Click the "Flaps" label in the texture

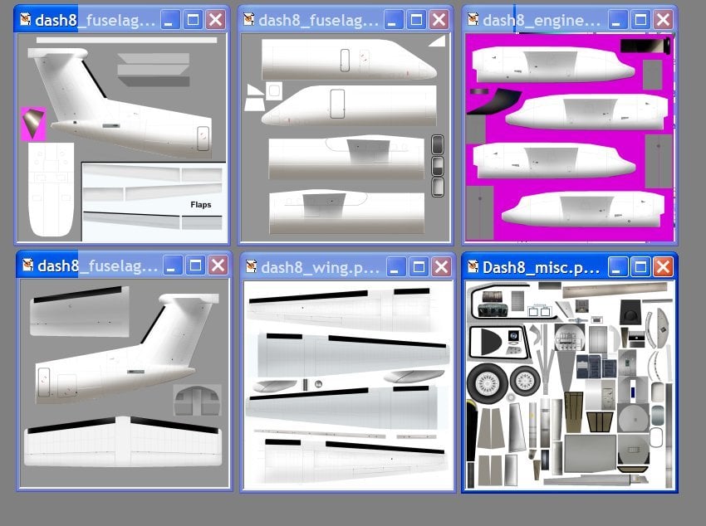click(x=201, y=205)
